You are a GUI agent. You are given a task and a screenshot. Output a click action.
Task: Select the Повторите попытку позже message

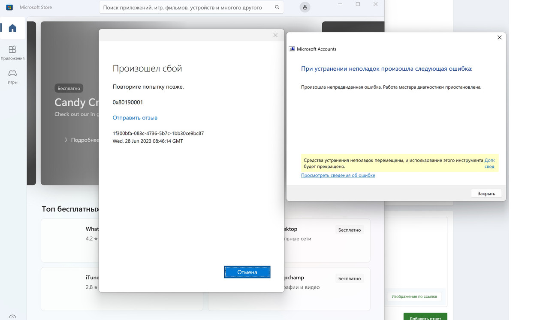click(148, 87)
